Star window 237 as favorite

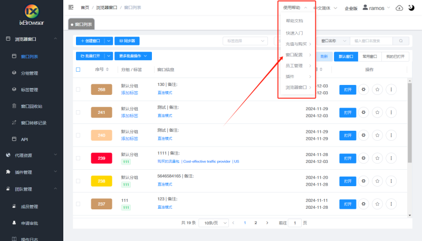coord(377,204)
